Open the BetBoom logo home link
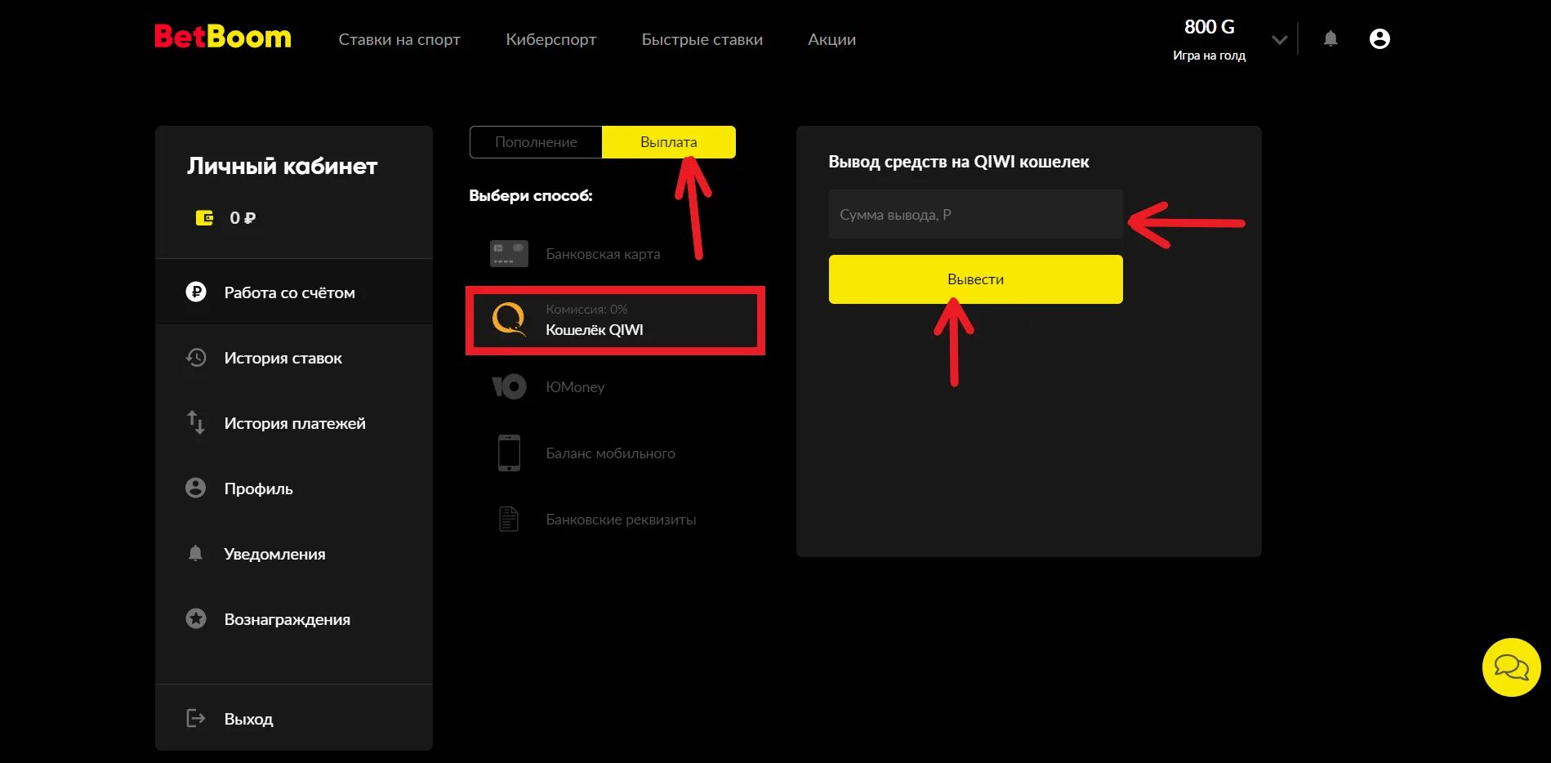Image resolution: width=1551 pixels, height=763 pixels. click(x=222, y=38)
